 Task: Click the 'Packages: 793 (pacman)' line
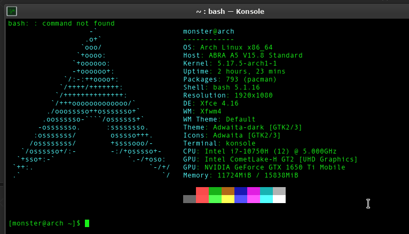pyautogui.click(x=230, y=79)
